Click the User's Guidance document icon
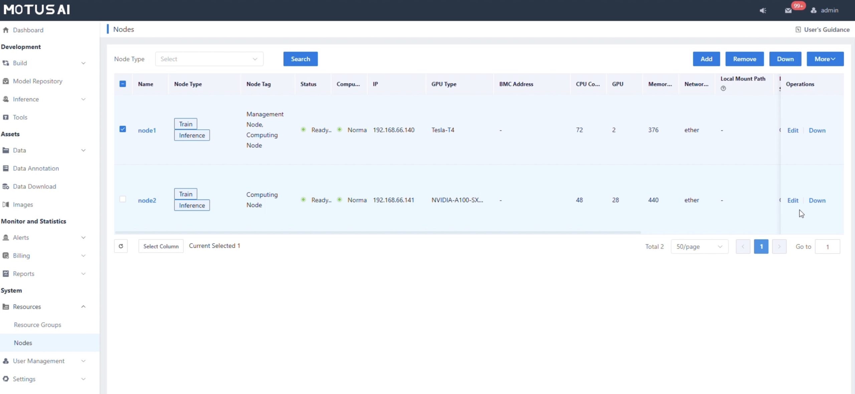 coord(798,30)
